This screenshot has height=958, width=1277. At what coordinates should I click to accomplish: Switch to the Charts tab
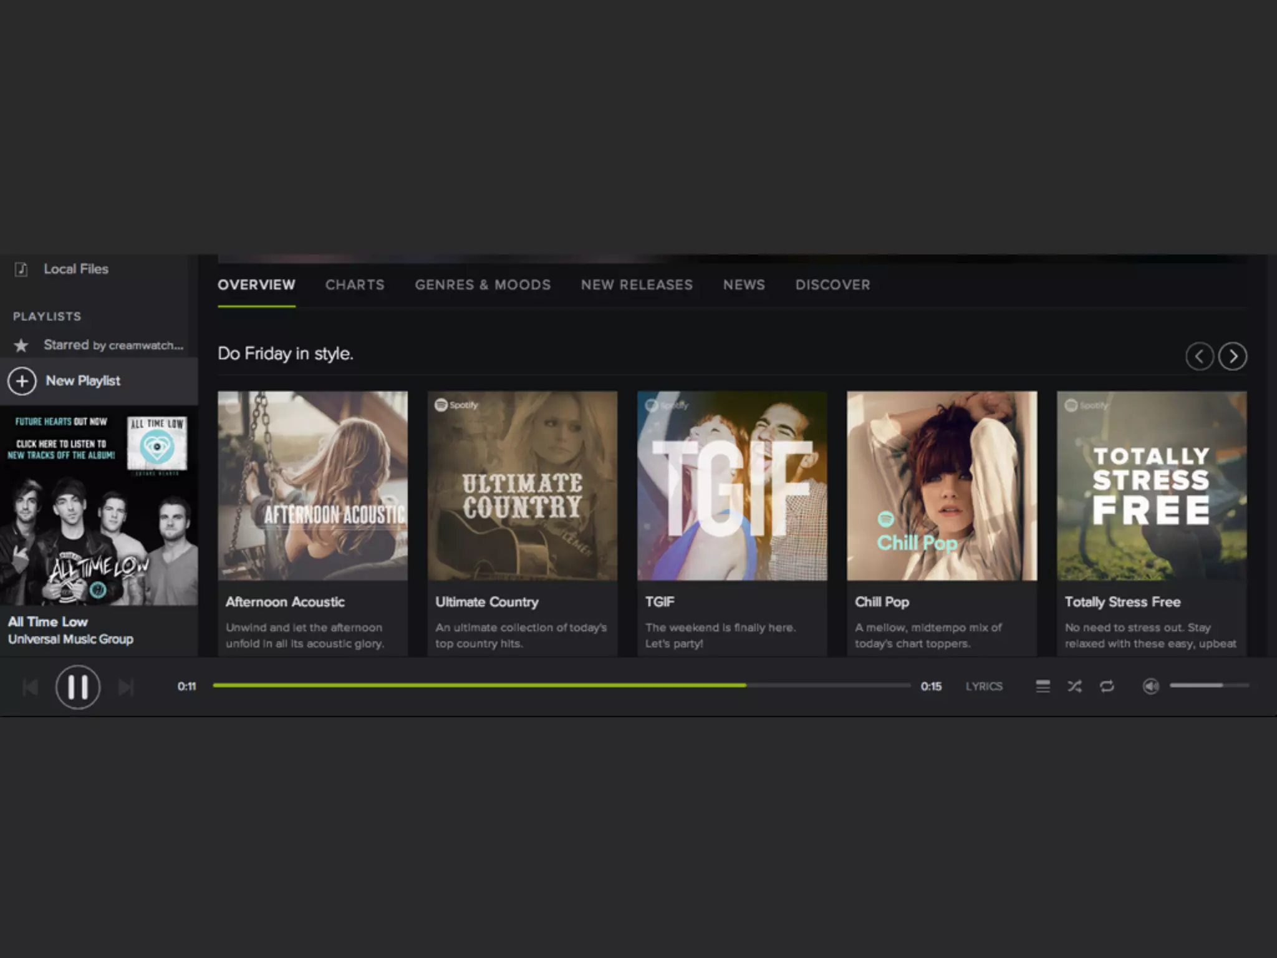[355, 284]
